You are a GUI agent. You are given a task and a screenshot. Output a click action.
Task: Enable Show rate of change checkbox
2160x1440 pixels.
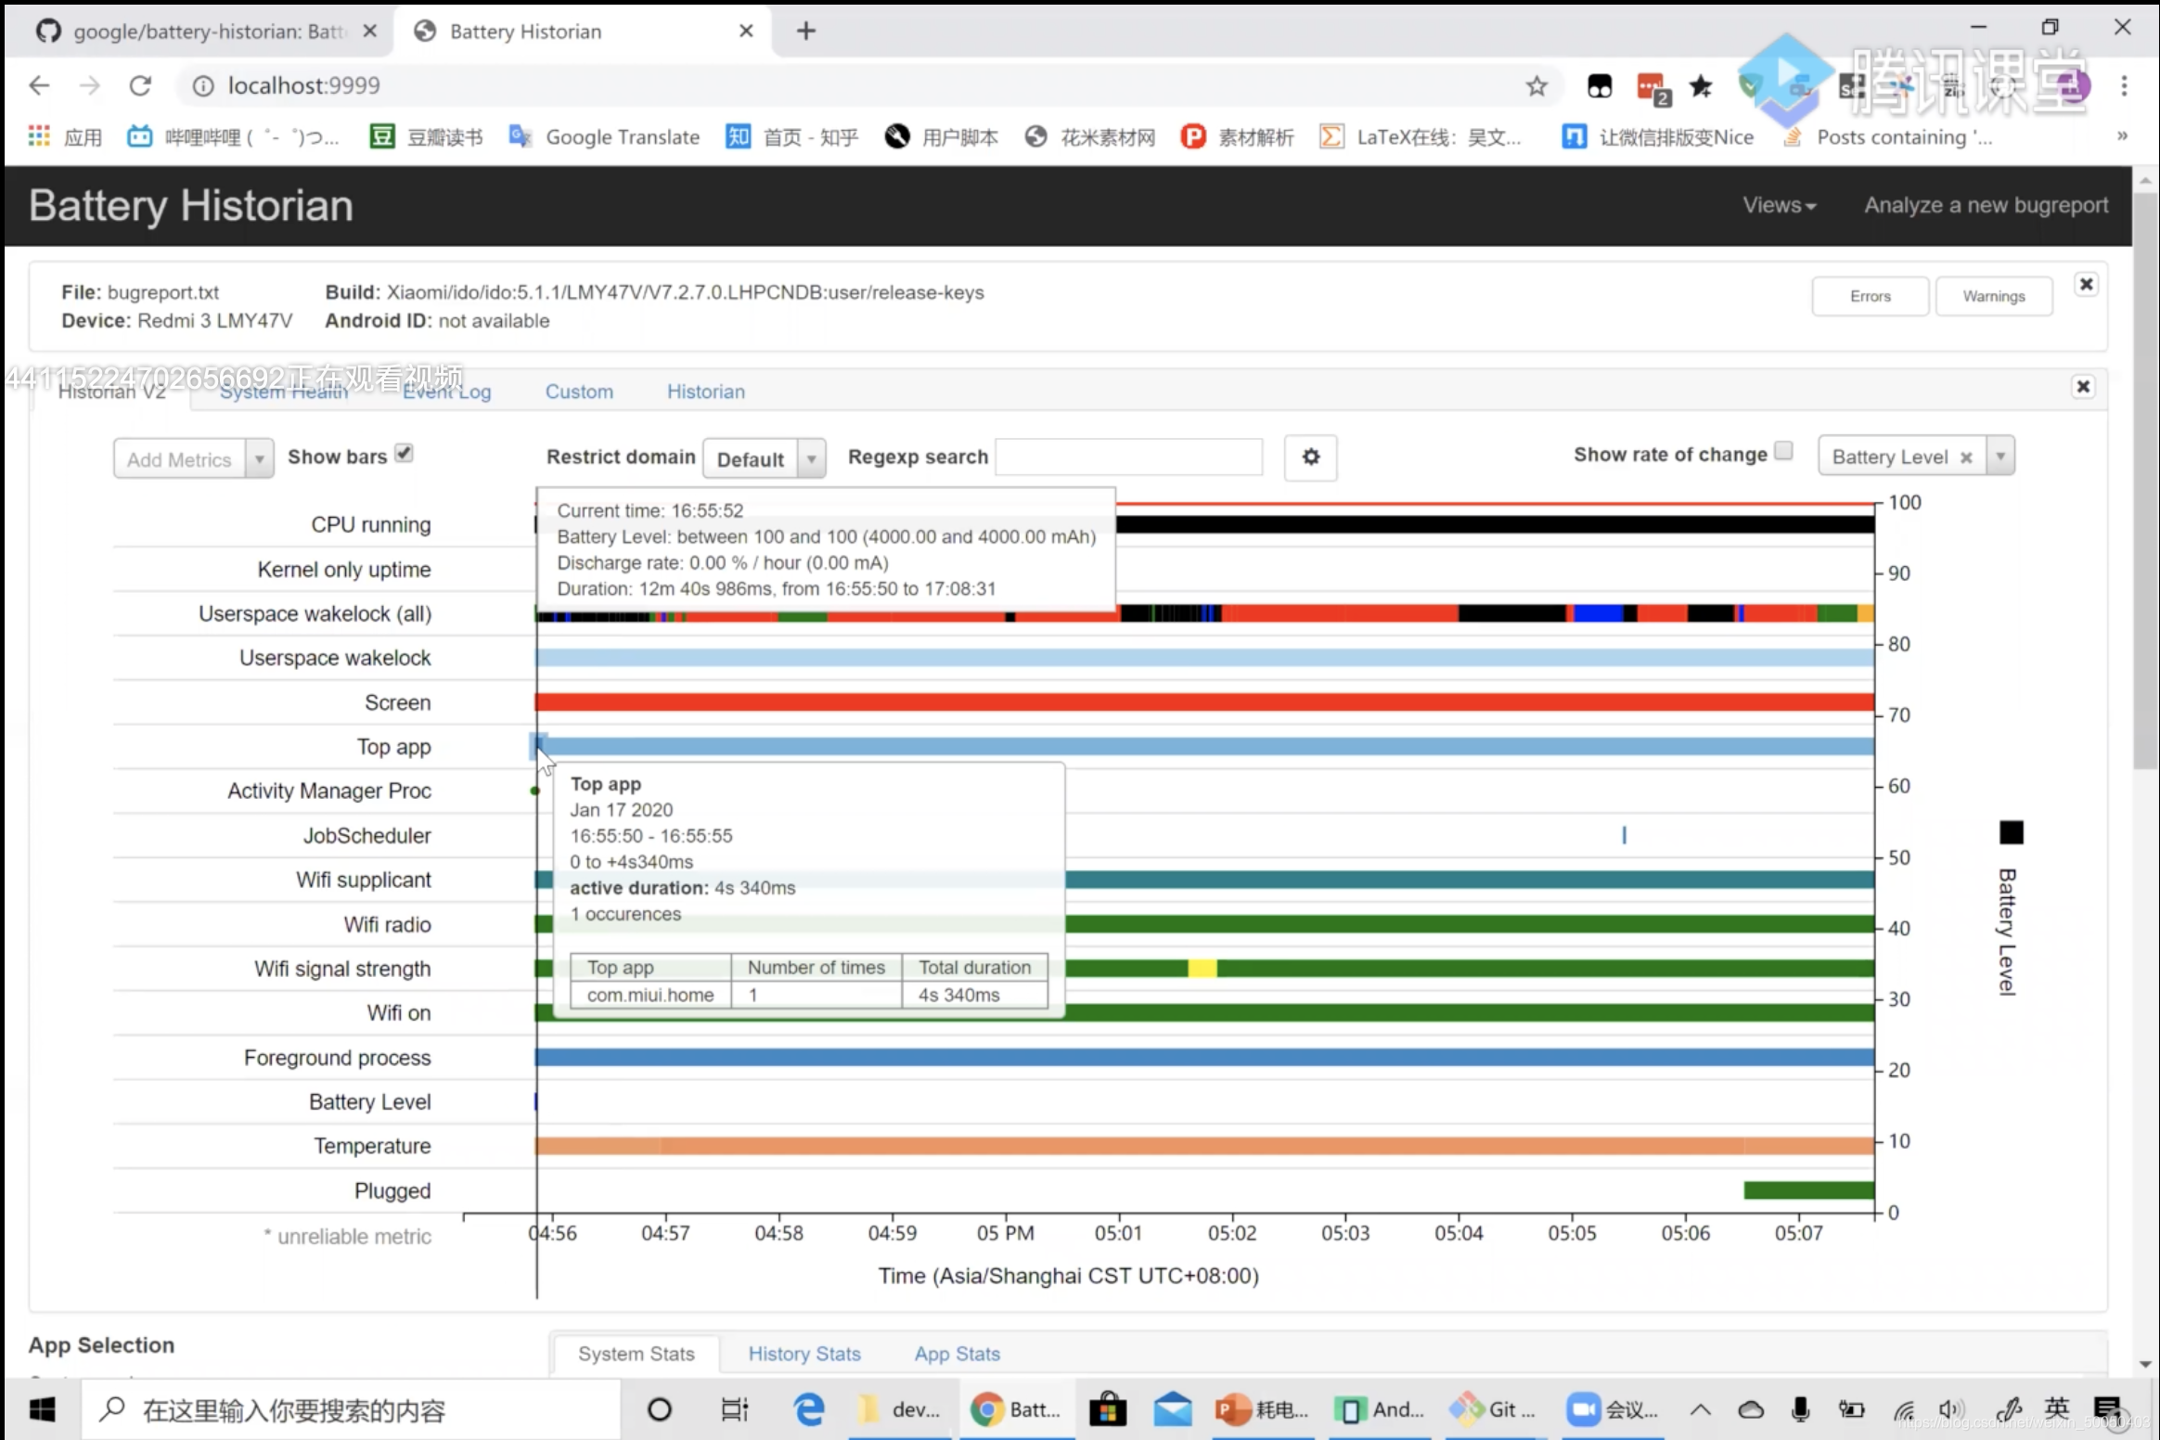[x=1783, y=451]
